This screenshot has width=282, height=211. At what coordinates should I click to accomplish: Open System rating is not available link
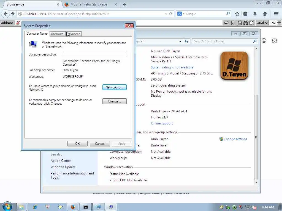click(x=172, y=67)
